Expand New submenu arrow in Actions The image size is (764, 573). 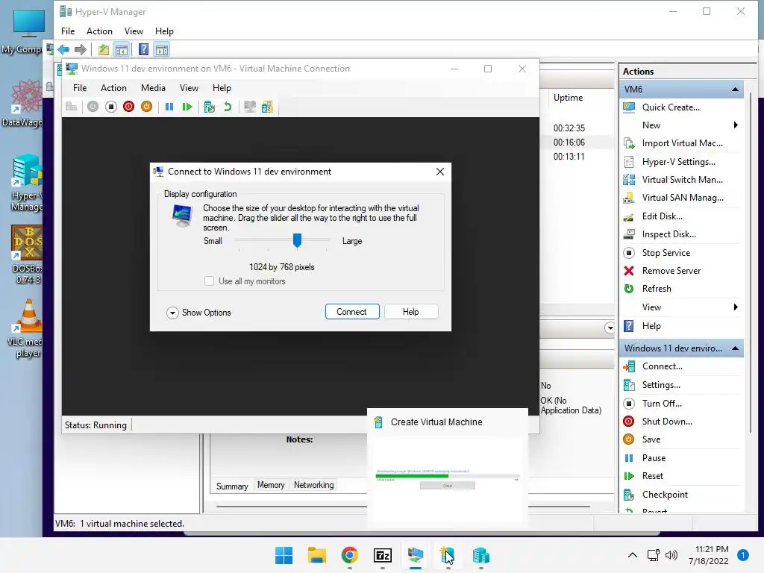736,125
